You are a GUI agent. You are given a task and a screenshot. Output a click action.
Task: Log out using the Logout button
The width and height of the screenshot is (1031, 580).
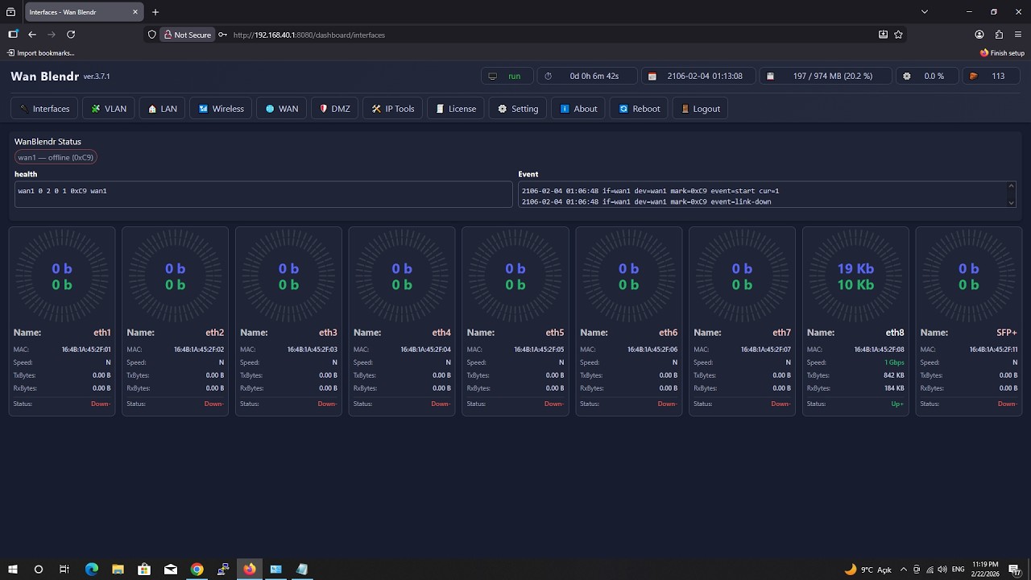[x=700, y=109]
